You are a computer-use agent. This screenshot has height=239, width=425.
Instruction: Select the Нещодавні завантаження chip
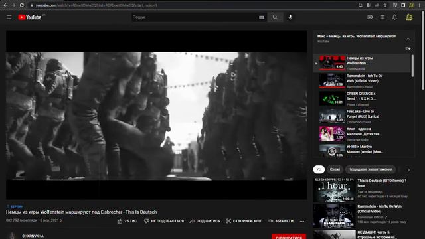pyautogui.click(x=371, y=169)
